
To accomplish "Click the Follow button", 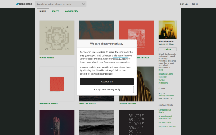I will coord(168,49).
